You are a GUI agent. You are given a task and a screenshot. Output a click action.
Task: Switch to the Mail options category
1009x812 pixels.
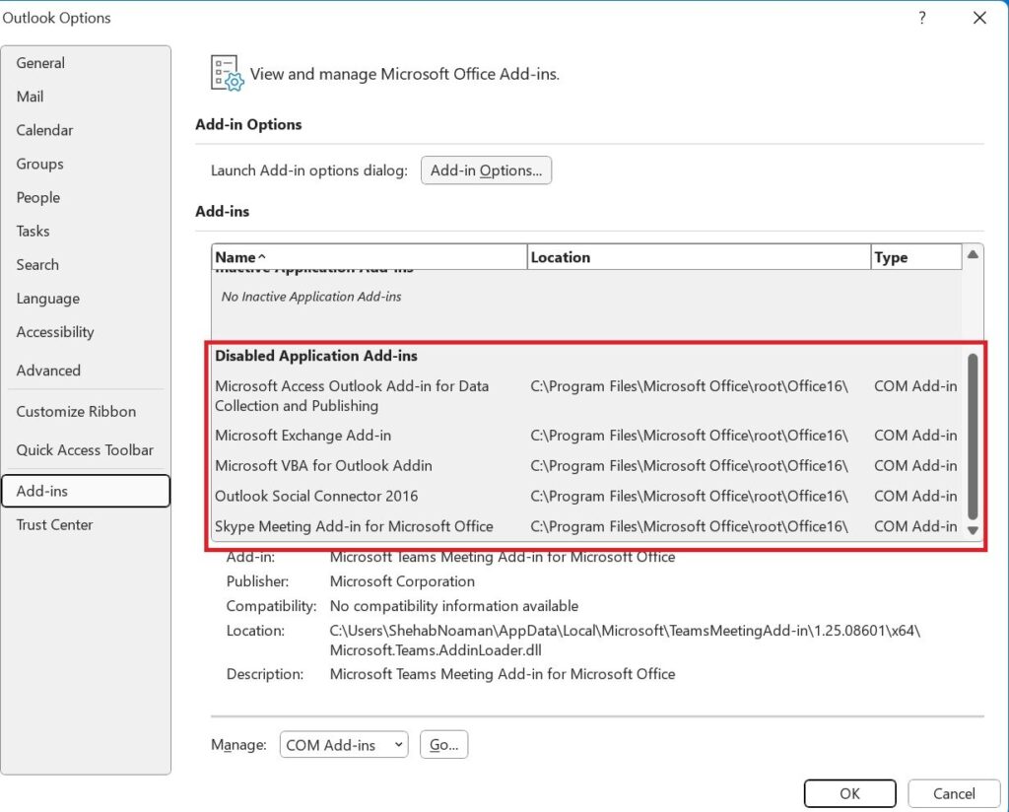click(x=30, y=97)
